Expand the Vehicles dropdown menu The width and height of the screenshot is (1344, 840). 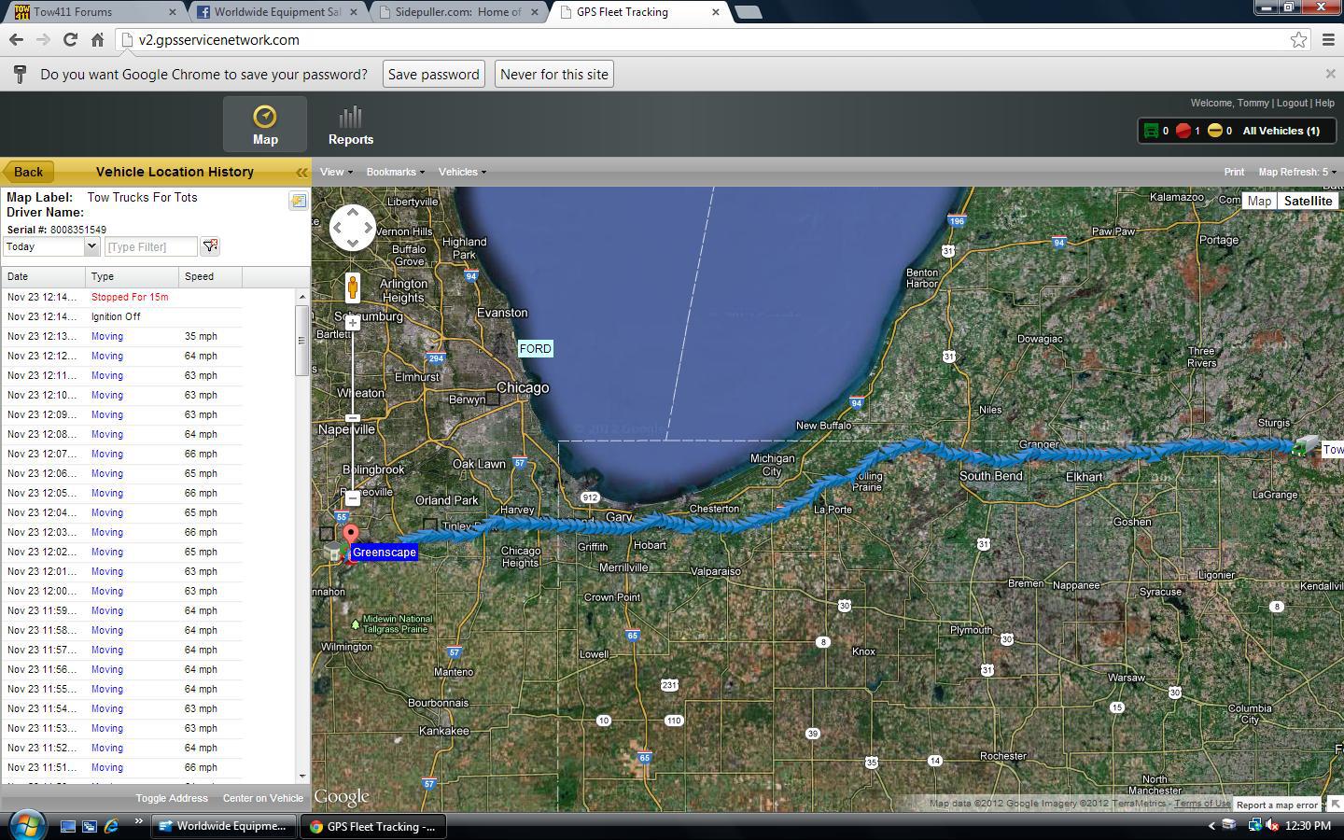point(462,172)
